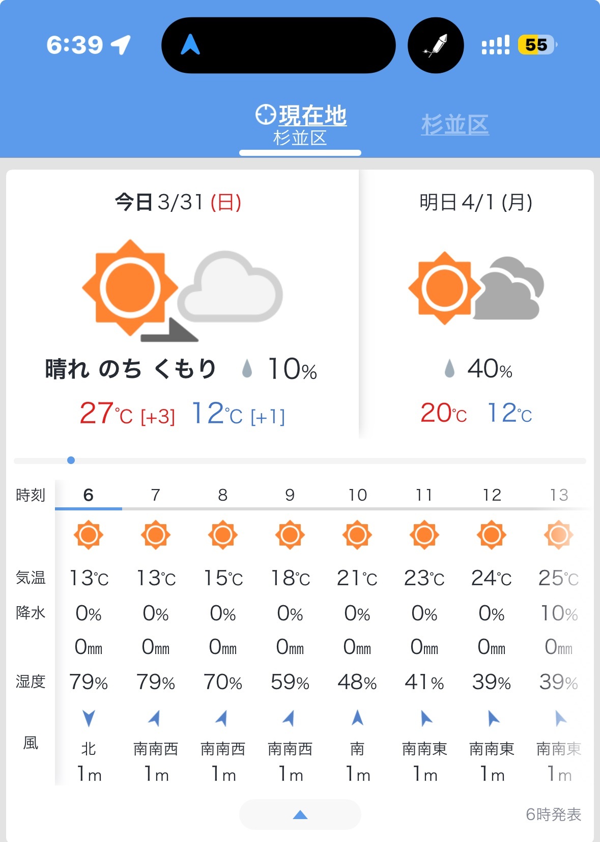Tap the north wind arrow at 6 o'clock
This screenshot has width=600, height=842.
[x=89, y=718]
